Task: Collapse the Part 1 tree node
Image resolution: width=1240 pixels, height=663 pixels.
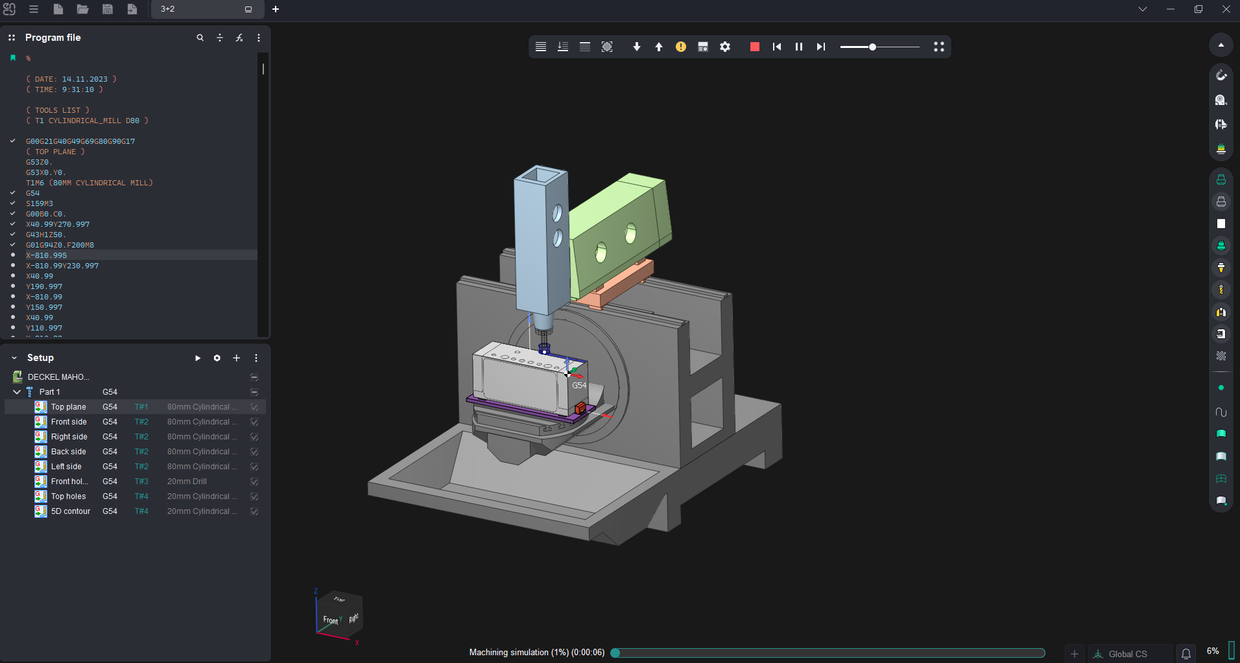Action: tap(17, 392)
